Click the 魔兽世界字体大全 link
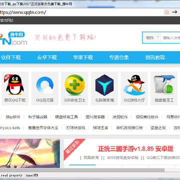This screenshot has width=180, height=180. pos(43,128)
